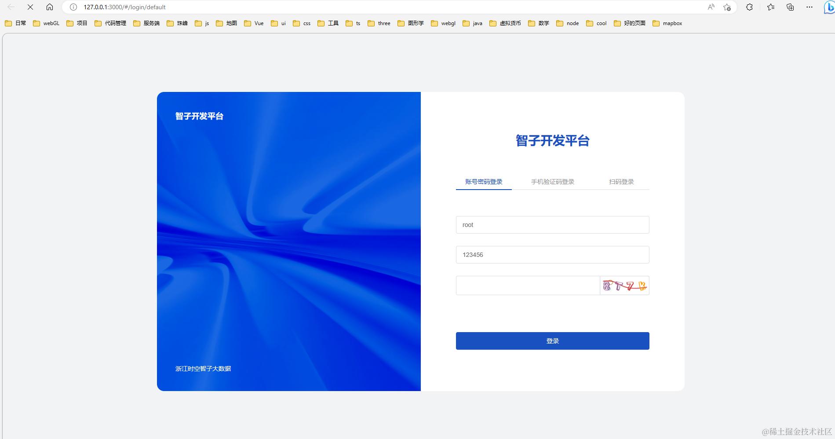Open the 地图 bookmark folder
This screenshot has height=439, width=835.
click(x=226, y=23)
